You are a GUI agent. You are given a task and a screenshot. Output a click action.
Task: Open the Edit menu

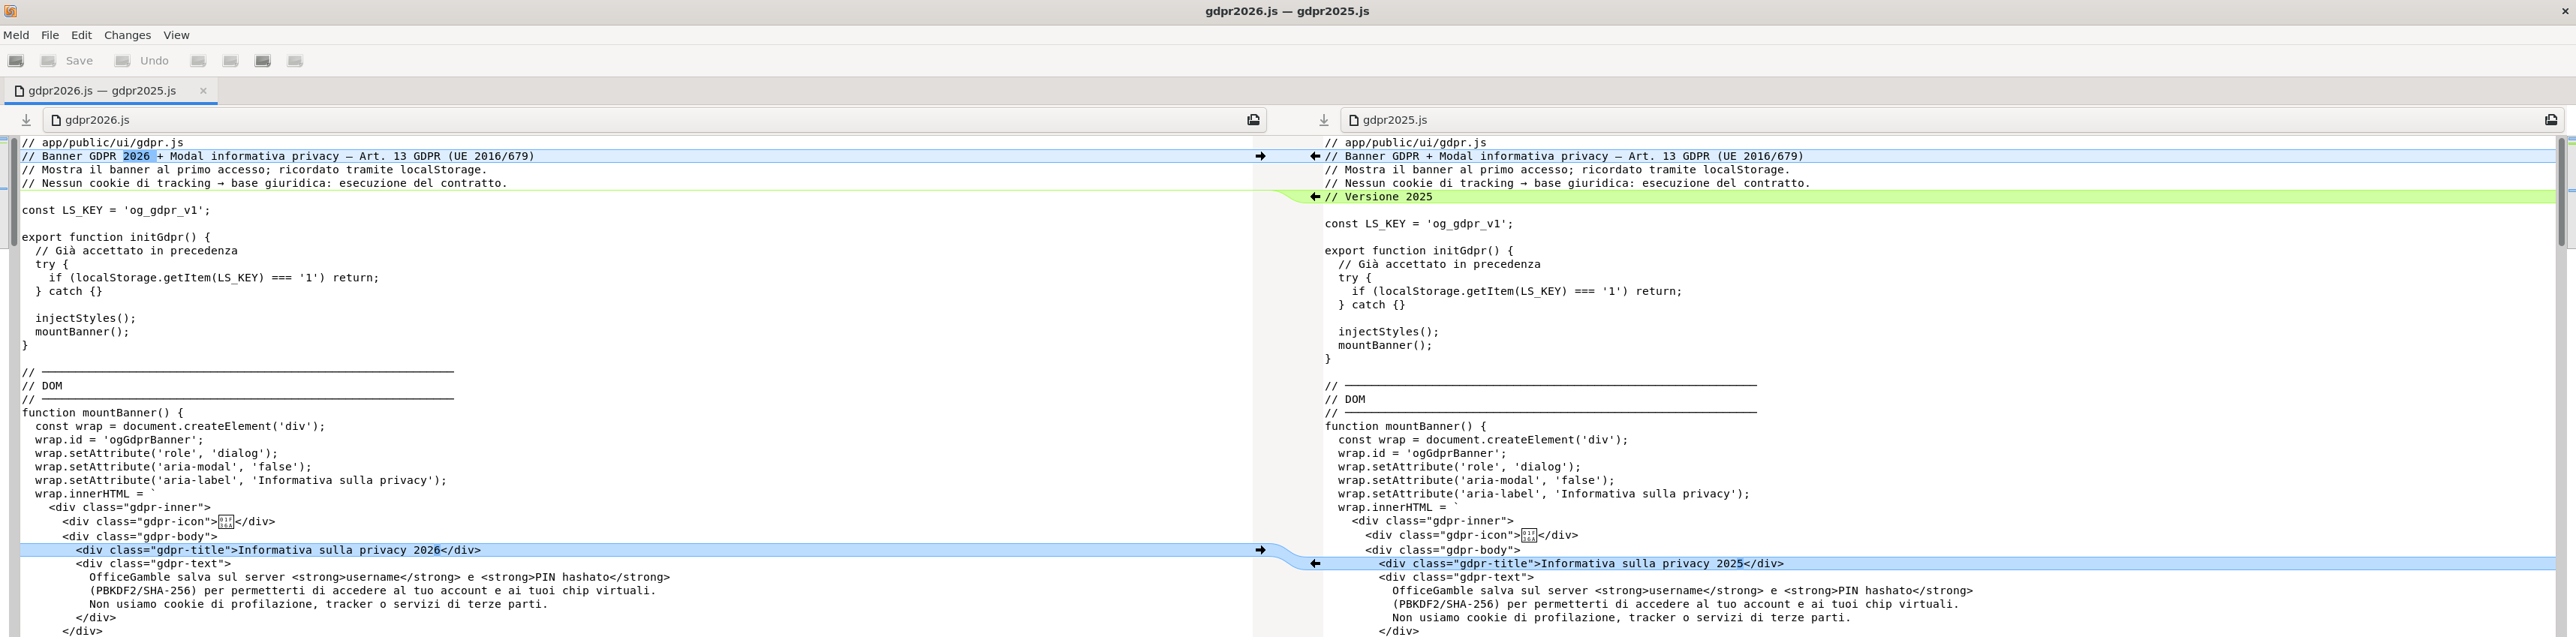[82, 35]
